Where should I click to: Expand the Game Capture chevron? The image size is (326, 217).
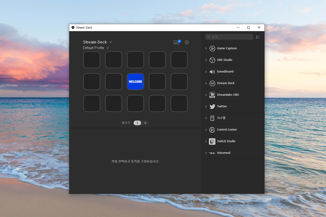206,48
